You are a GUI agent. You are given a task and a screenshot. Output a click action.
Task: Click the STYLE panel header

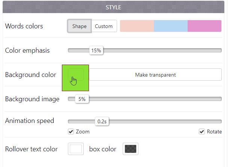(x=113, y=7)
